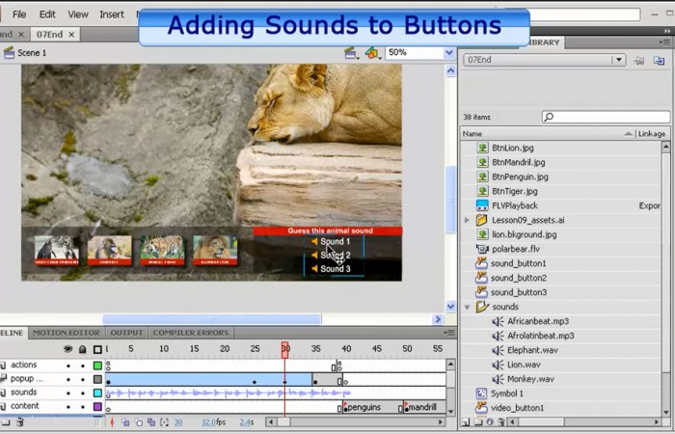Click Modify Onion Markers icon
This screenshot has height=434, width=675.
pyautogui.click(x=165, y=422)
